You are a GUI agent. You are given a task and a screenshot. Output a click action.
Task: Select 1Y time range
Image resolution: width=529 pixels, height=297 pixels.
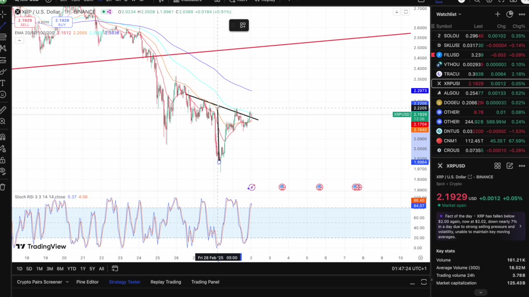tap(83, 269)
